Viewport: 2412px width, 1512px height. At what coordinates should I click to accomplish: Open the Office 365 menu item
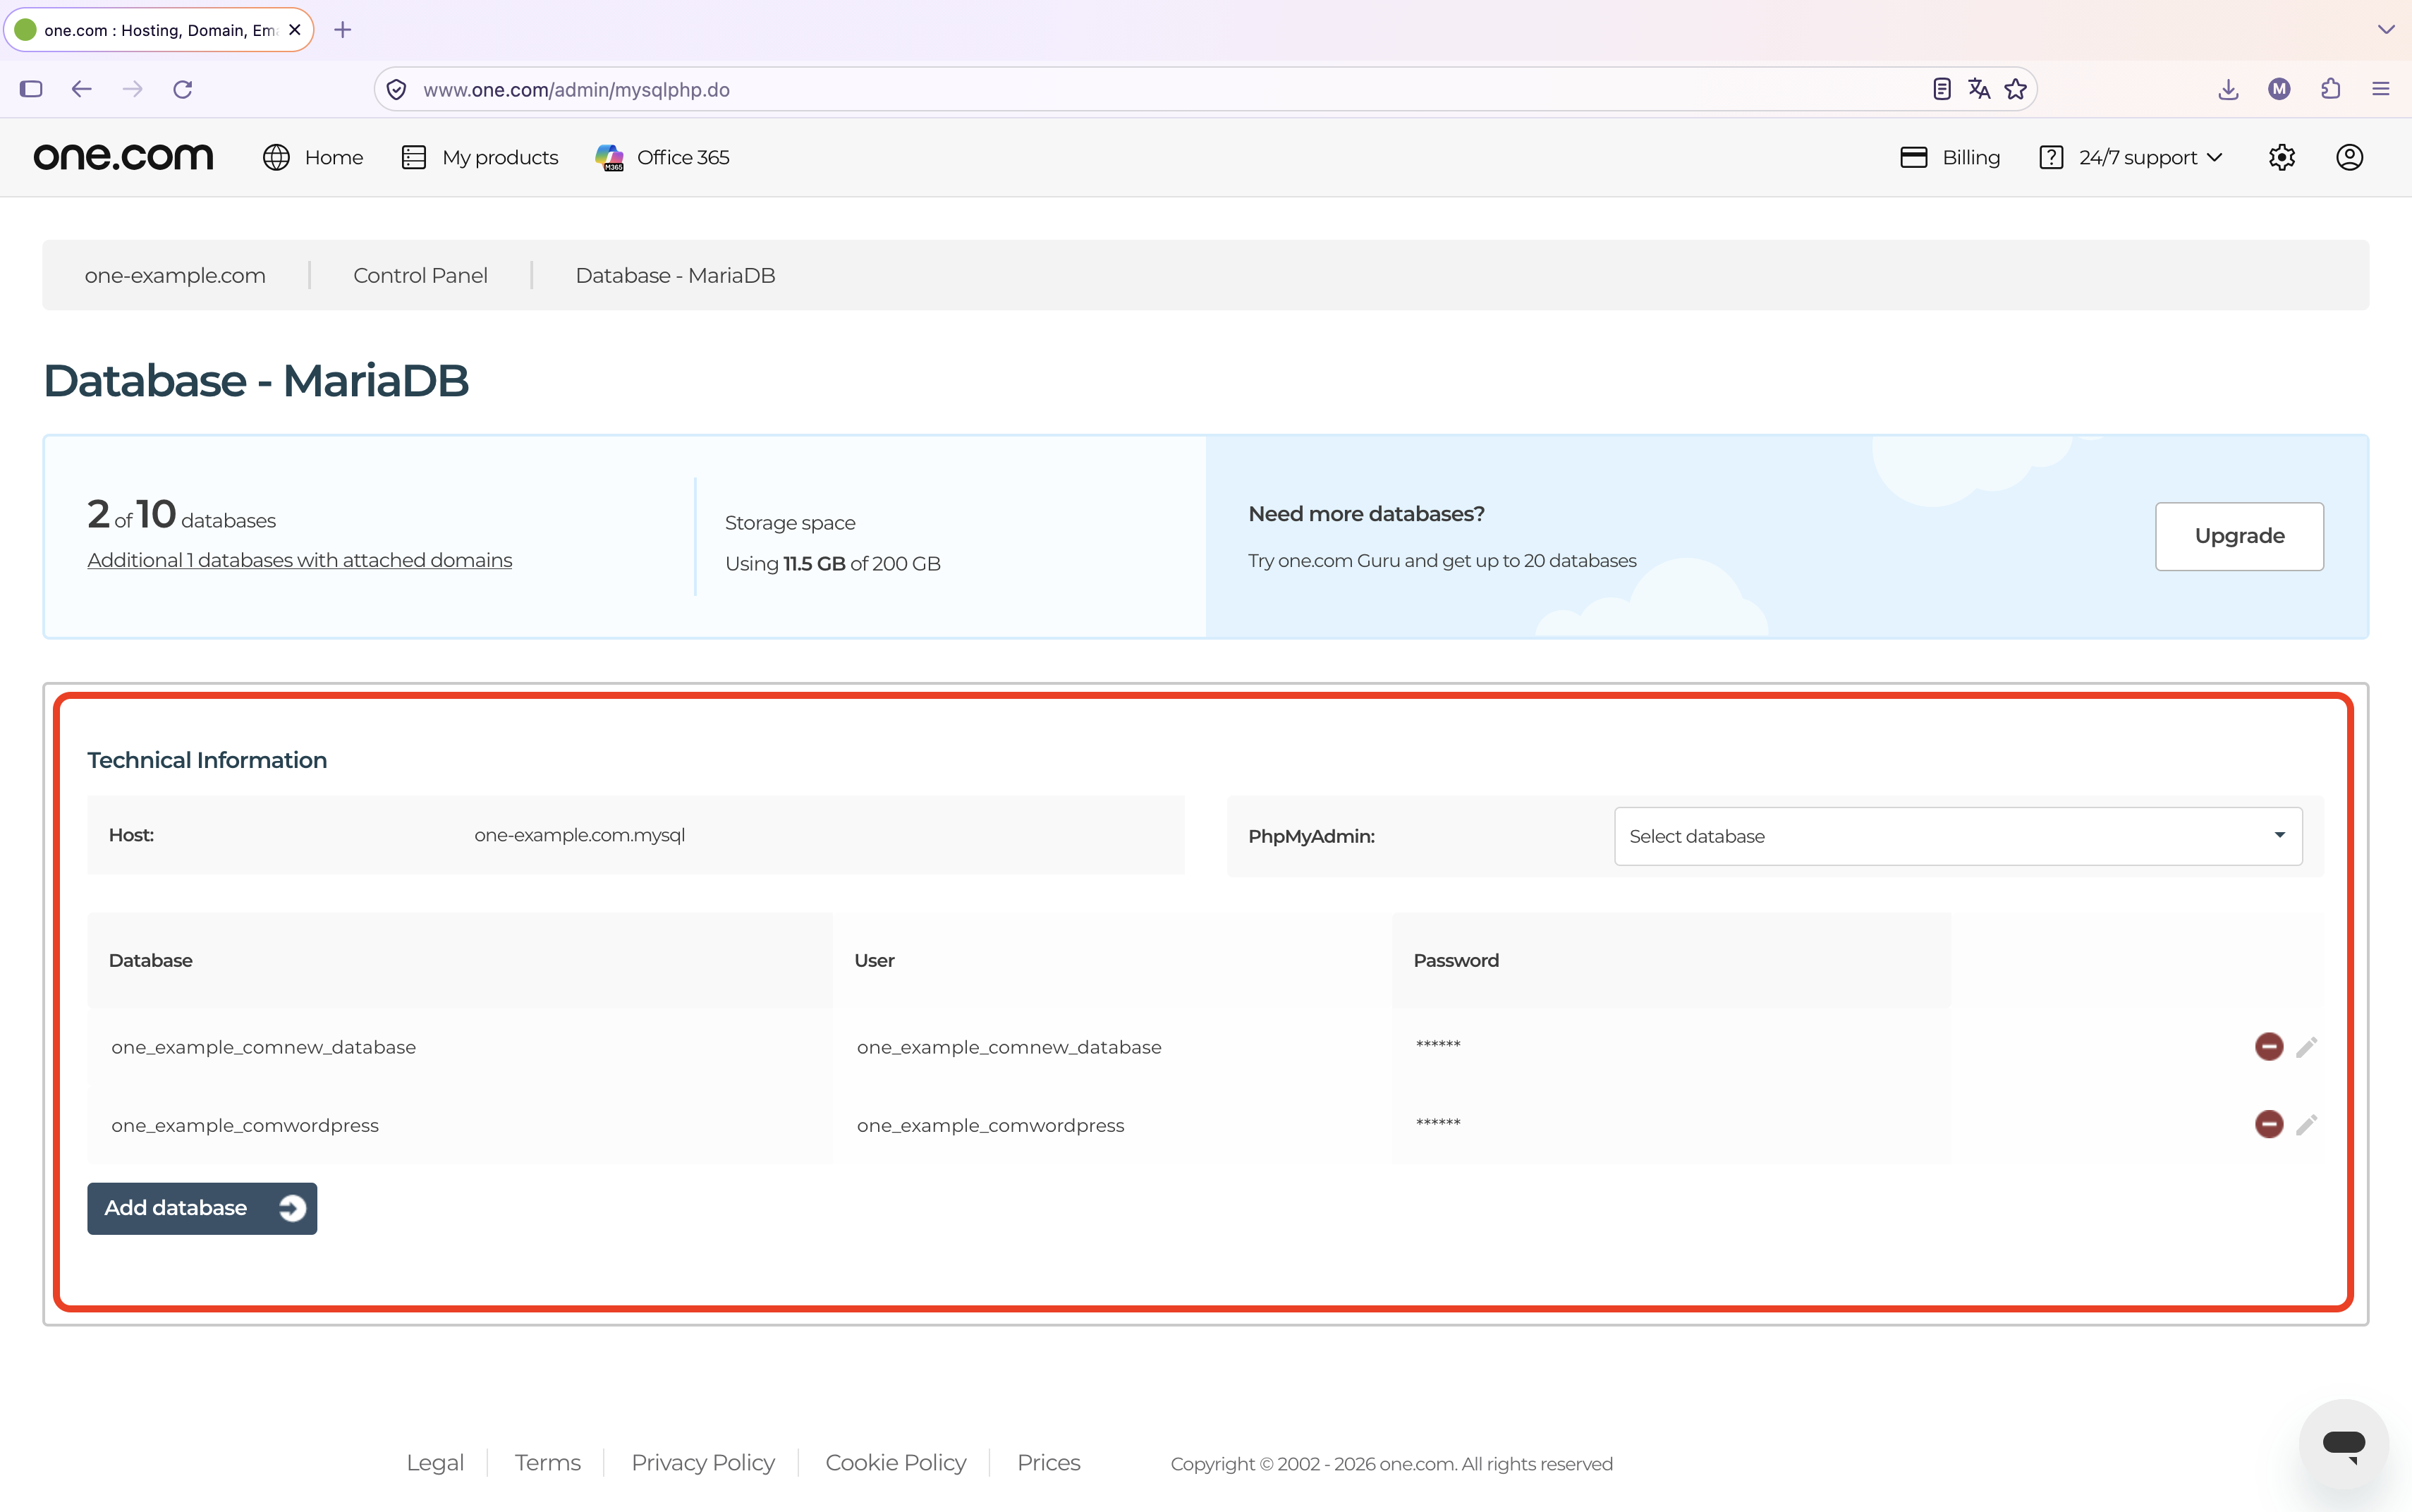point(662,157)
